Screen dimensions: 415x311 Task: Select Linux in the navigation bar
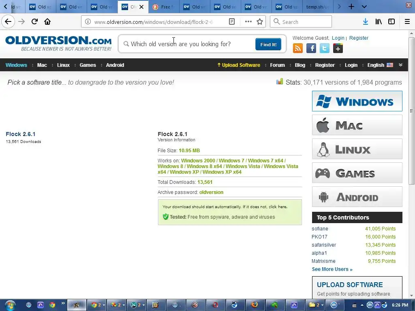(63, 65)
